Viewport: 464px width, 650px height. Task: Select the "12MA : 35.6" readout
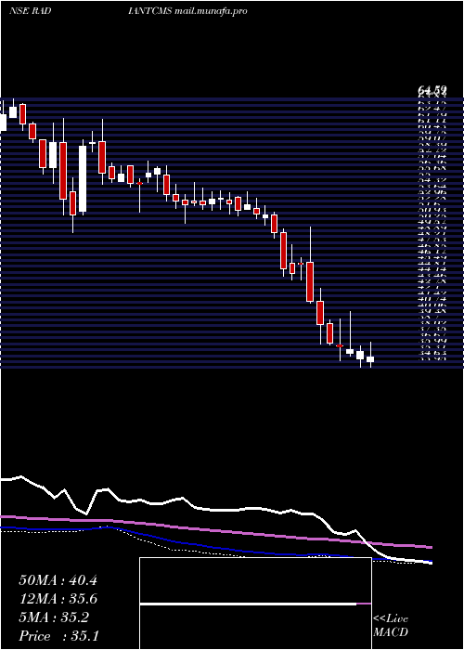click(58, 599)
